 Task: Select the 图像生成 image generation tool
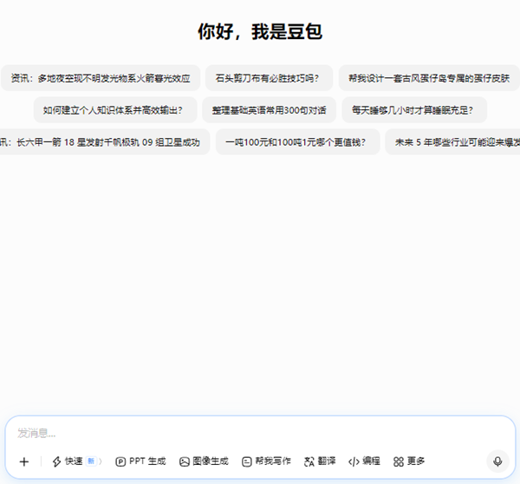point(204,461)
